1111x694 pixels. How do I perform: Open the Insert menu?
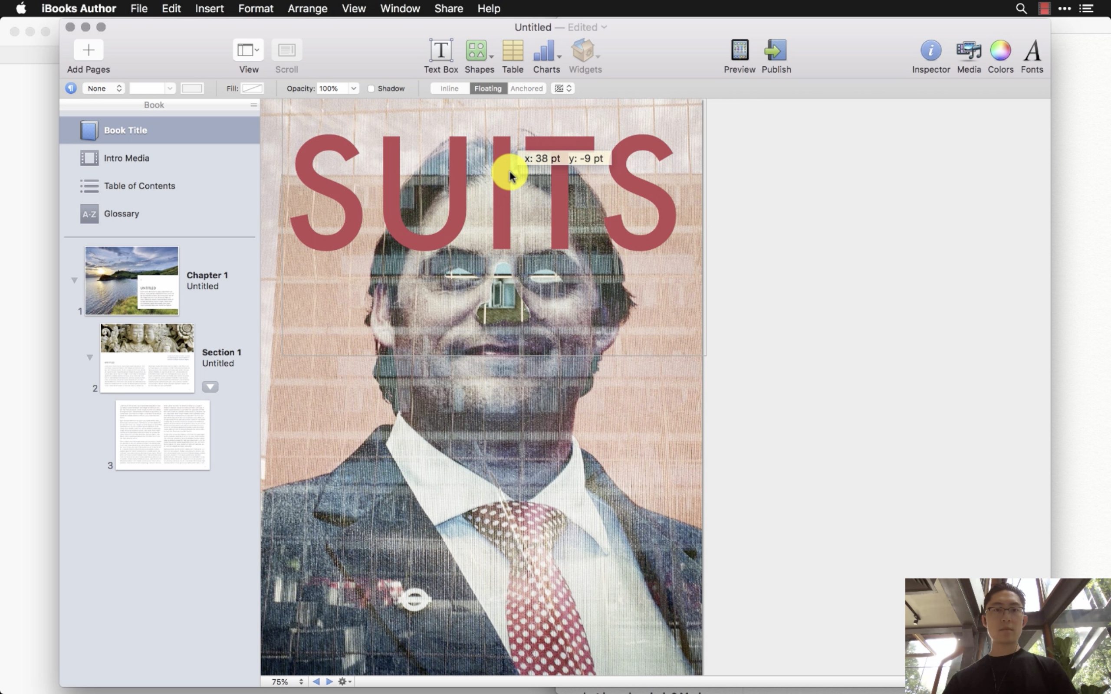209,8
